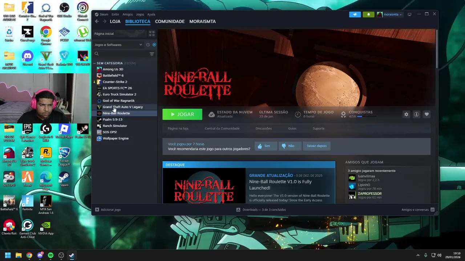Select God of War Ragnarök in library
This screenshot has width=465, height=261.
click(x=125, y=101)
